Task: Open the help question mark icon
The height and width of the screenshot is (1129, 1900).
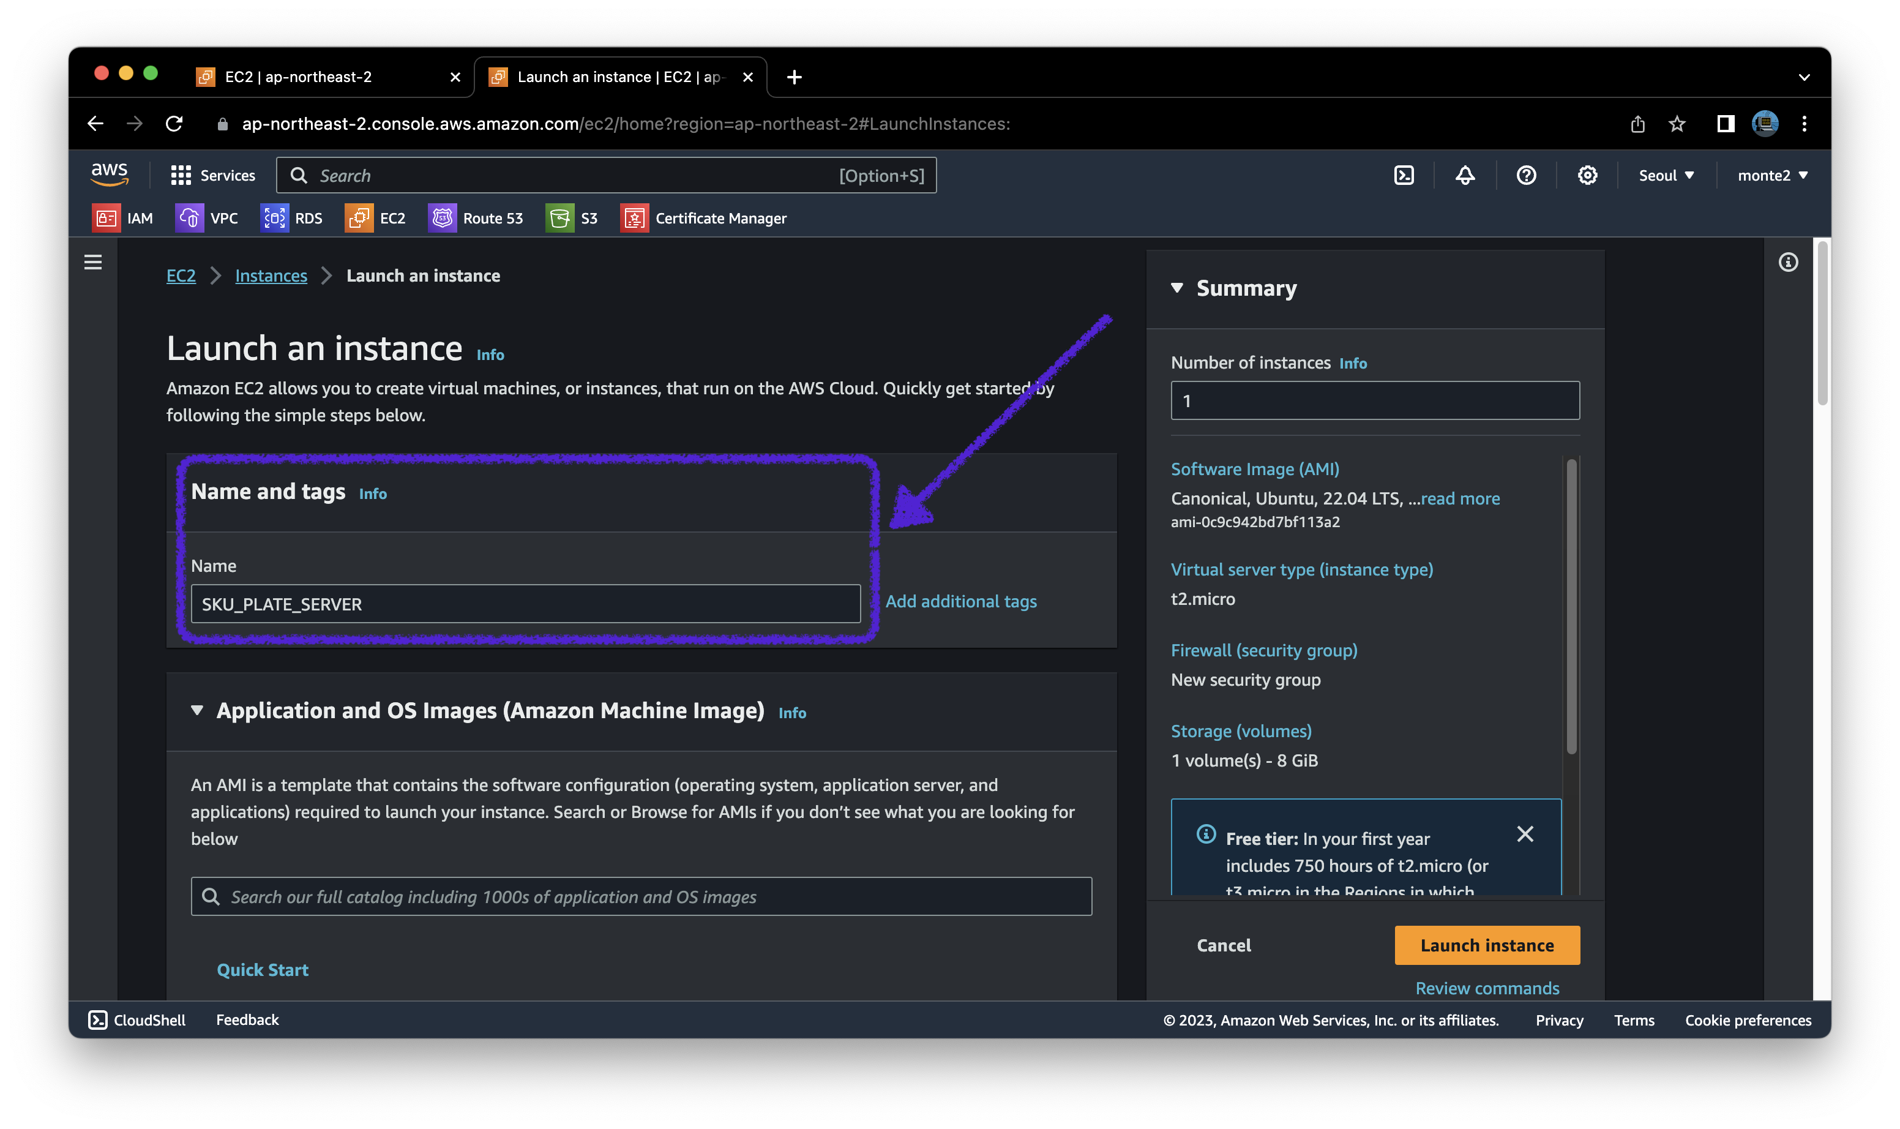Action: coord(1526,176)
